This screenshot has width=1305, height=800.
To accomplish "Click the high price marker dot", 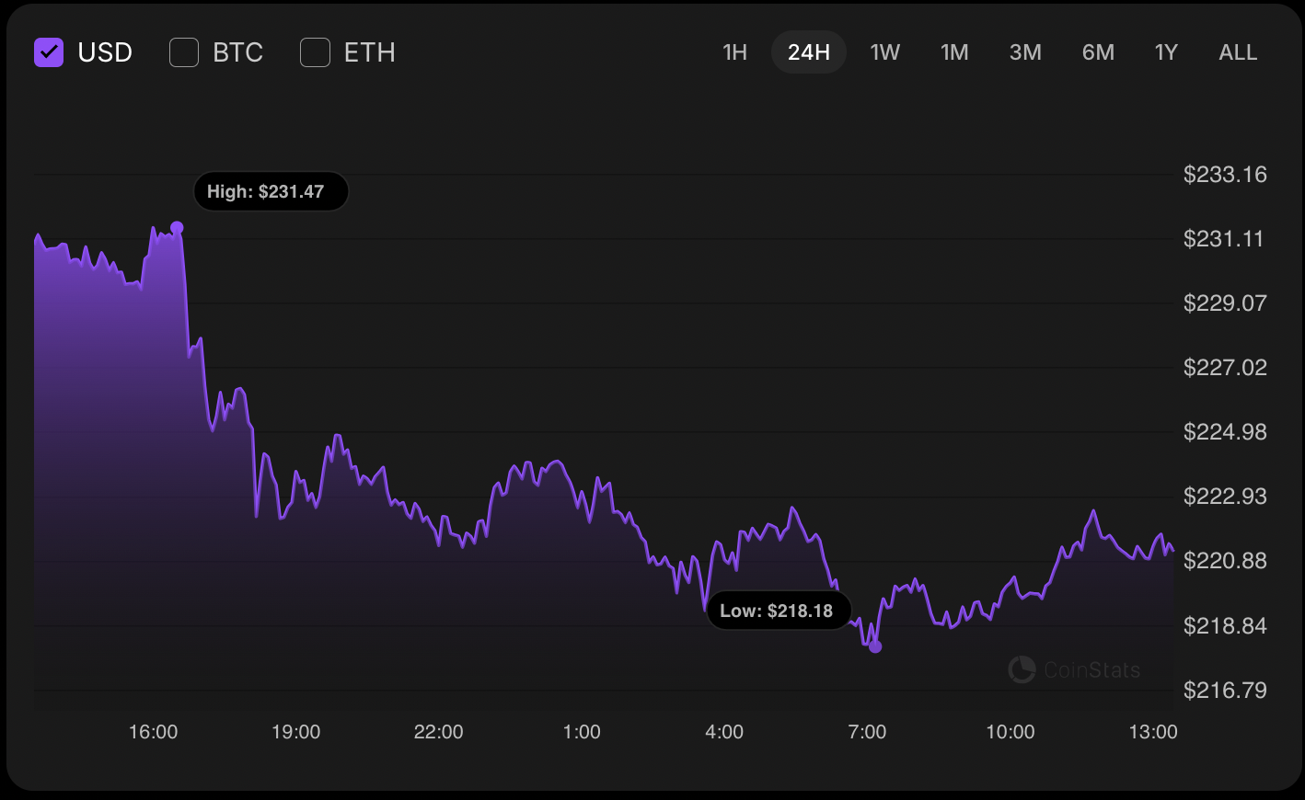I will click(x=177, y=227).
